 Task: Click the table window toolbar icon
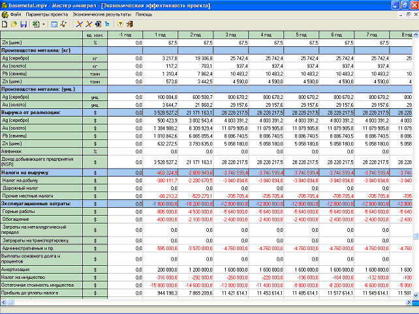point(54,24)
